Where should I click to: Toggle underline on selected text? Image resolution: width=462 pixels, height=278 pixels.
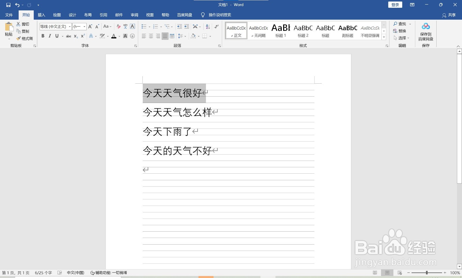pyautogui.click(x=57, y=36)
